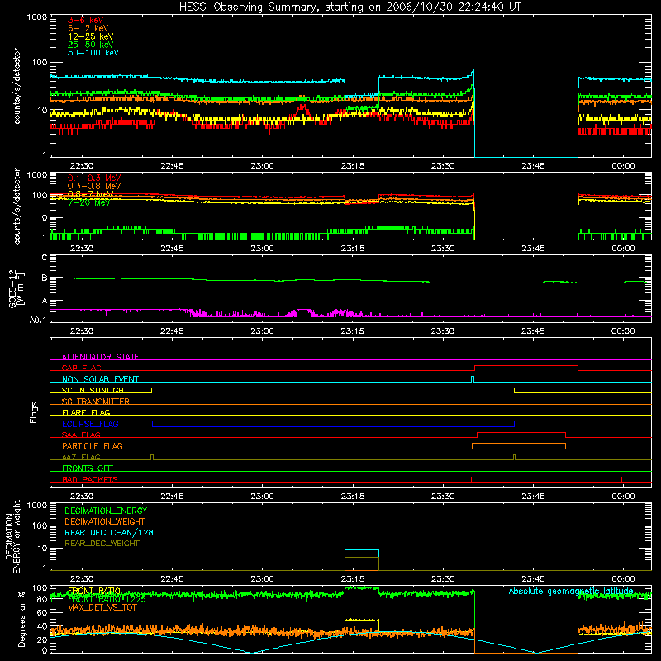
Task: Click the GOES-12 axis title
Action: point(16,288)
